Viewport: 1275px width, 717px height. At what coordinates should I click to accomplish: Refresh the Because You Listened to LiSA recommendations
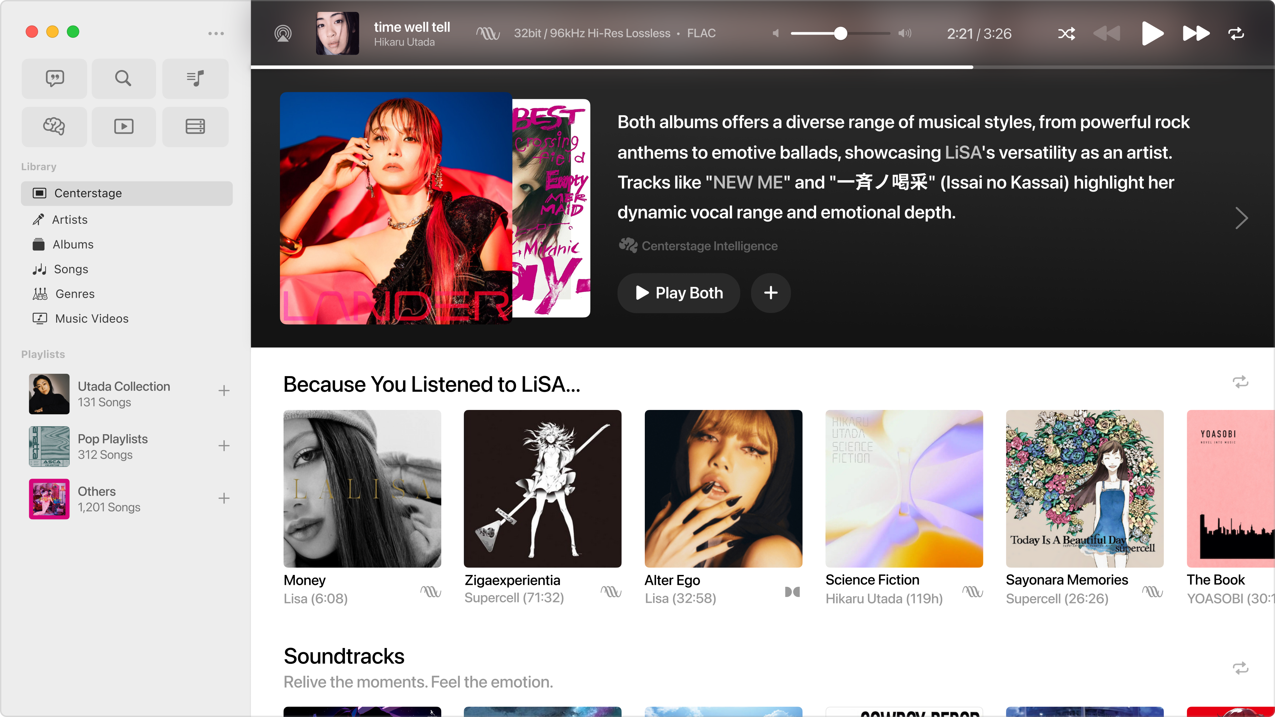1240,382
